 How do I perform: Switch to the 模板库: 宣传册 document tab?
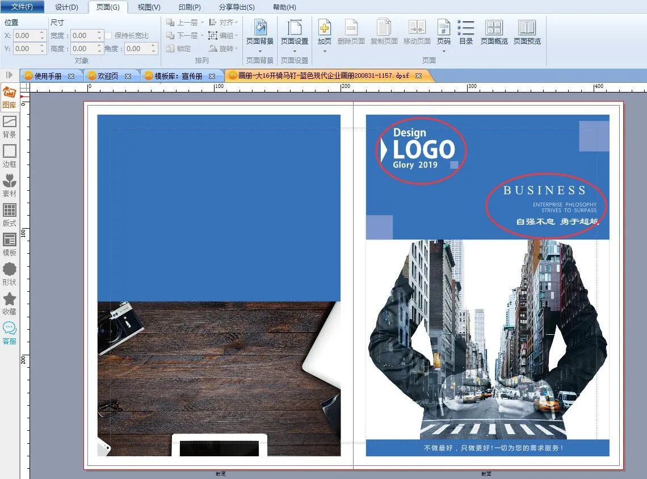tap(178, 76)
